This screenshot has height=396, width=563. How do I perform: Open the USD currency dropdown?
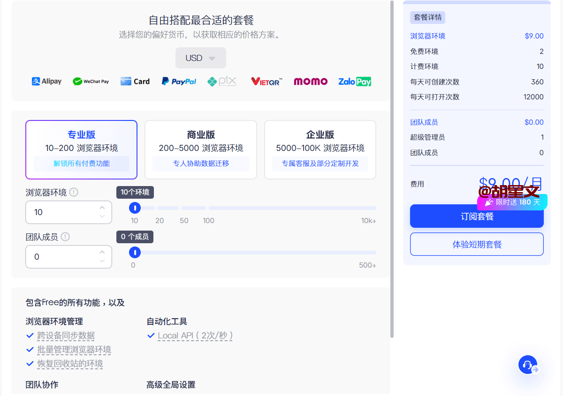pos(201,58)
